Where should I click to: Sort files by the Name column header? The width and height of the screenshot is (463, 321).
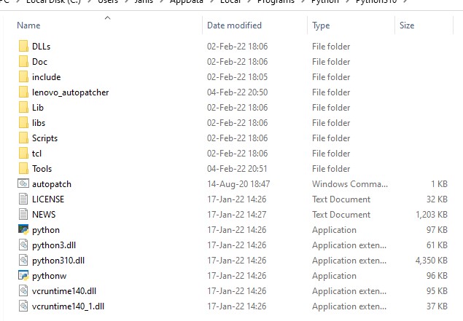tap(29, 25)
